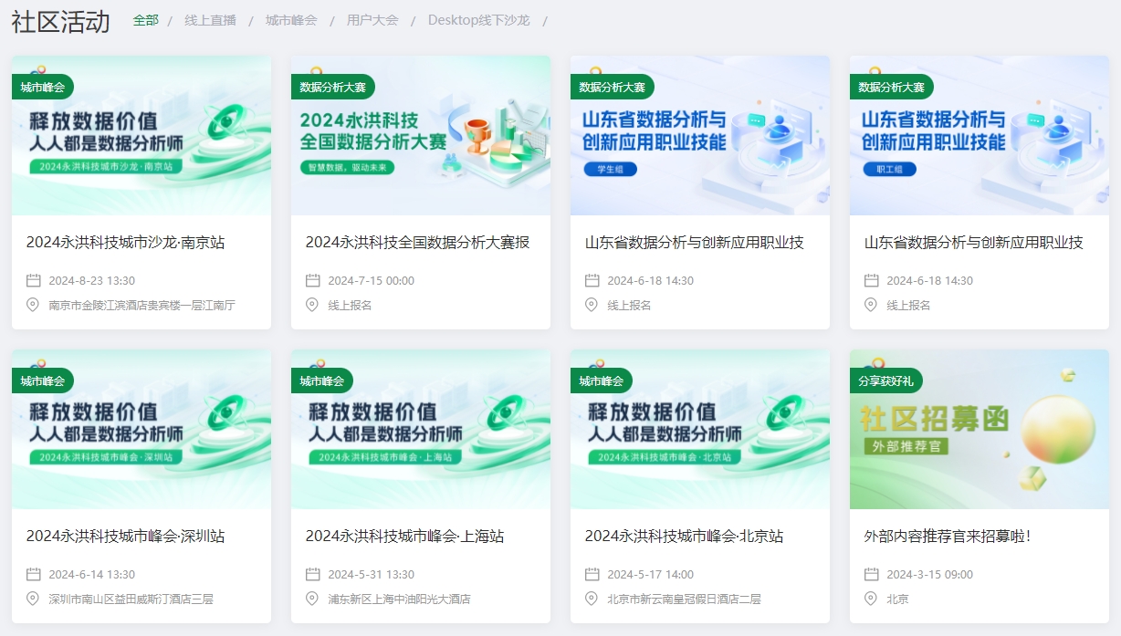Click the 山东省 职工组 banner image

[980, 135]
